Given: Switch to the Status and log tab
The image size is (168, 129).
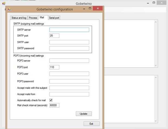Looking at the screenshot, I should [19, 18].
